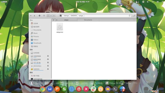Select the winpe tab
Viewport: 165px width, 93px height.
(66, 20)
